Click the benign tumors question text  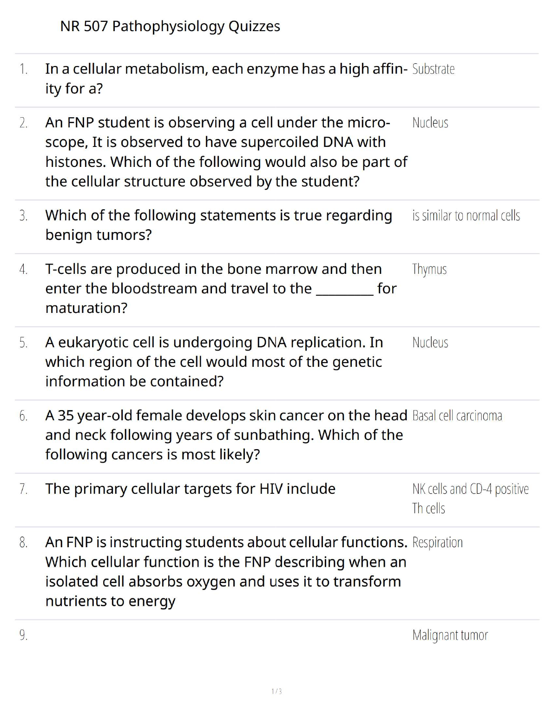click(218, 225)
